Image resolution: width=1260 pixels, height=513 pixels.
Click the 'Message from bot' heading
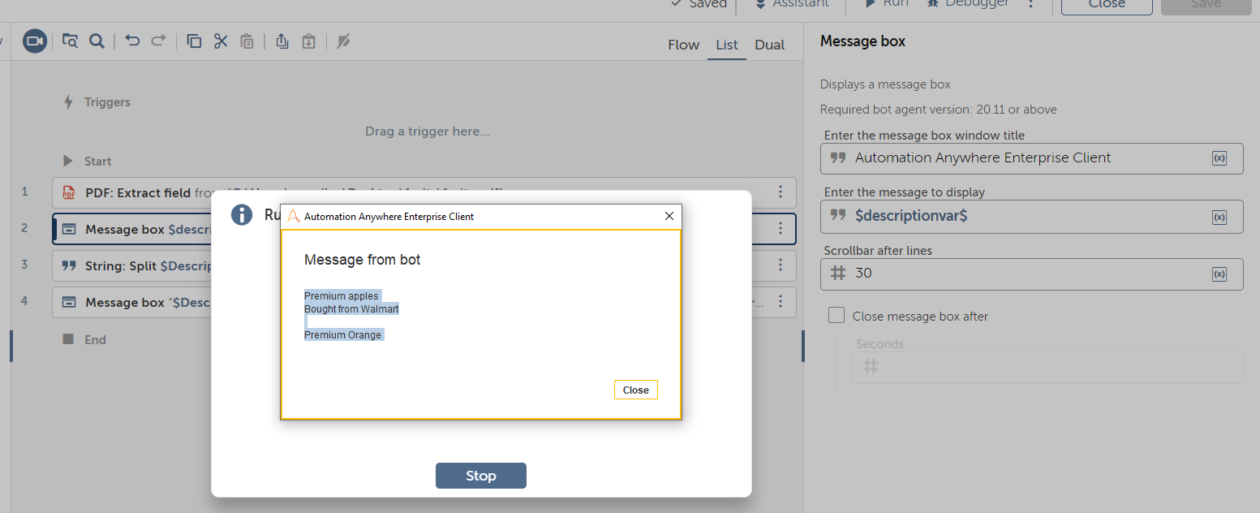click(x=362, y=260)
